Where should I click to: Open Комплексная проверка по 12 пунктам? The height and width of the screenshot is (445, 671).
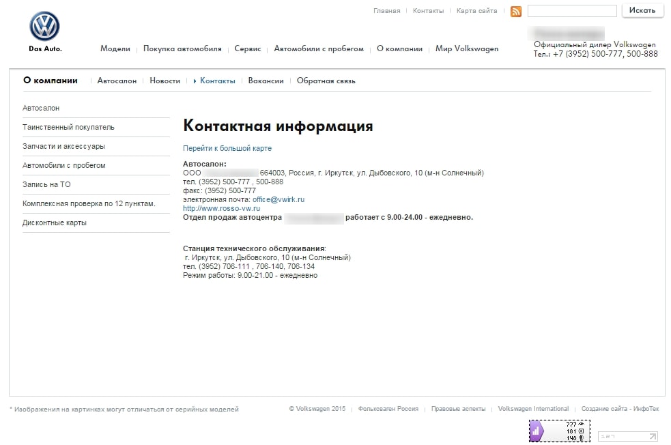click(x=89, y=203)
